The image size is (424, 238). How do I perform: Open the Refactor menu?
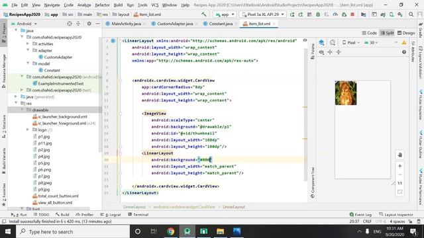tap(102, 5)
